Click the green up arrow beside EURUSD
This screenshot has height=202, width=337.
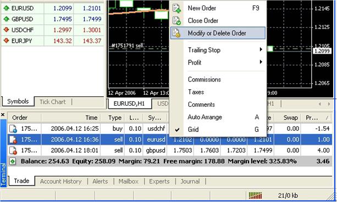[x=7, y=8]
